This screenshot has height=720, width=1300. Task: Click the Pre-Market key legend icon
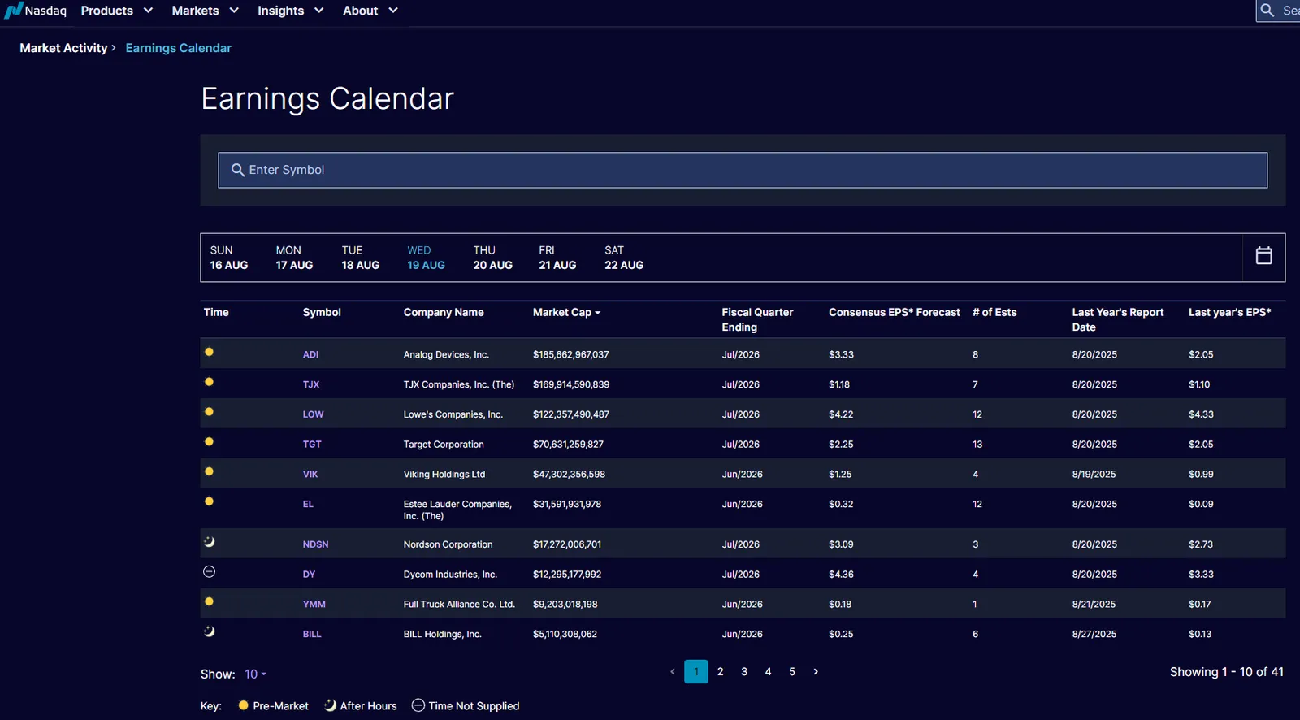coord(243,705)
